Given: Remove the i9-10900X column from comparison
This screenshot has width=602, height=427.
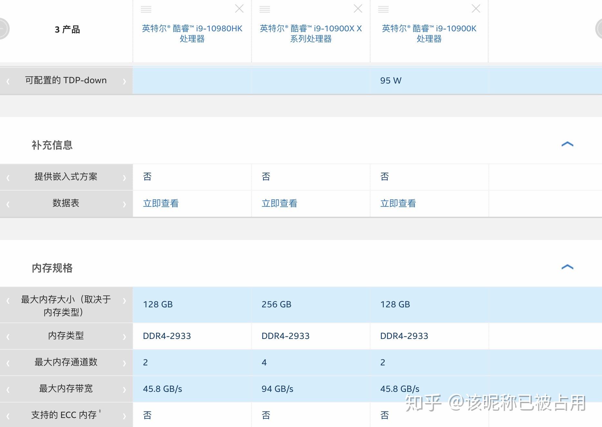Looking at the screenshot, I should pos(358,9).
